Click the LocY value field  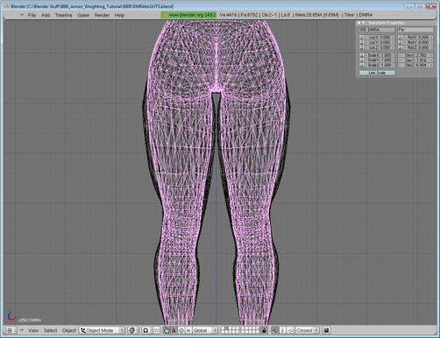pos(380,42)
